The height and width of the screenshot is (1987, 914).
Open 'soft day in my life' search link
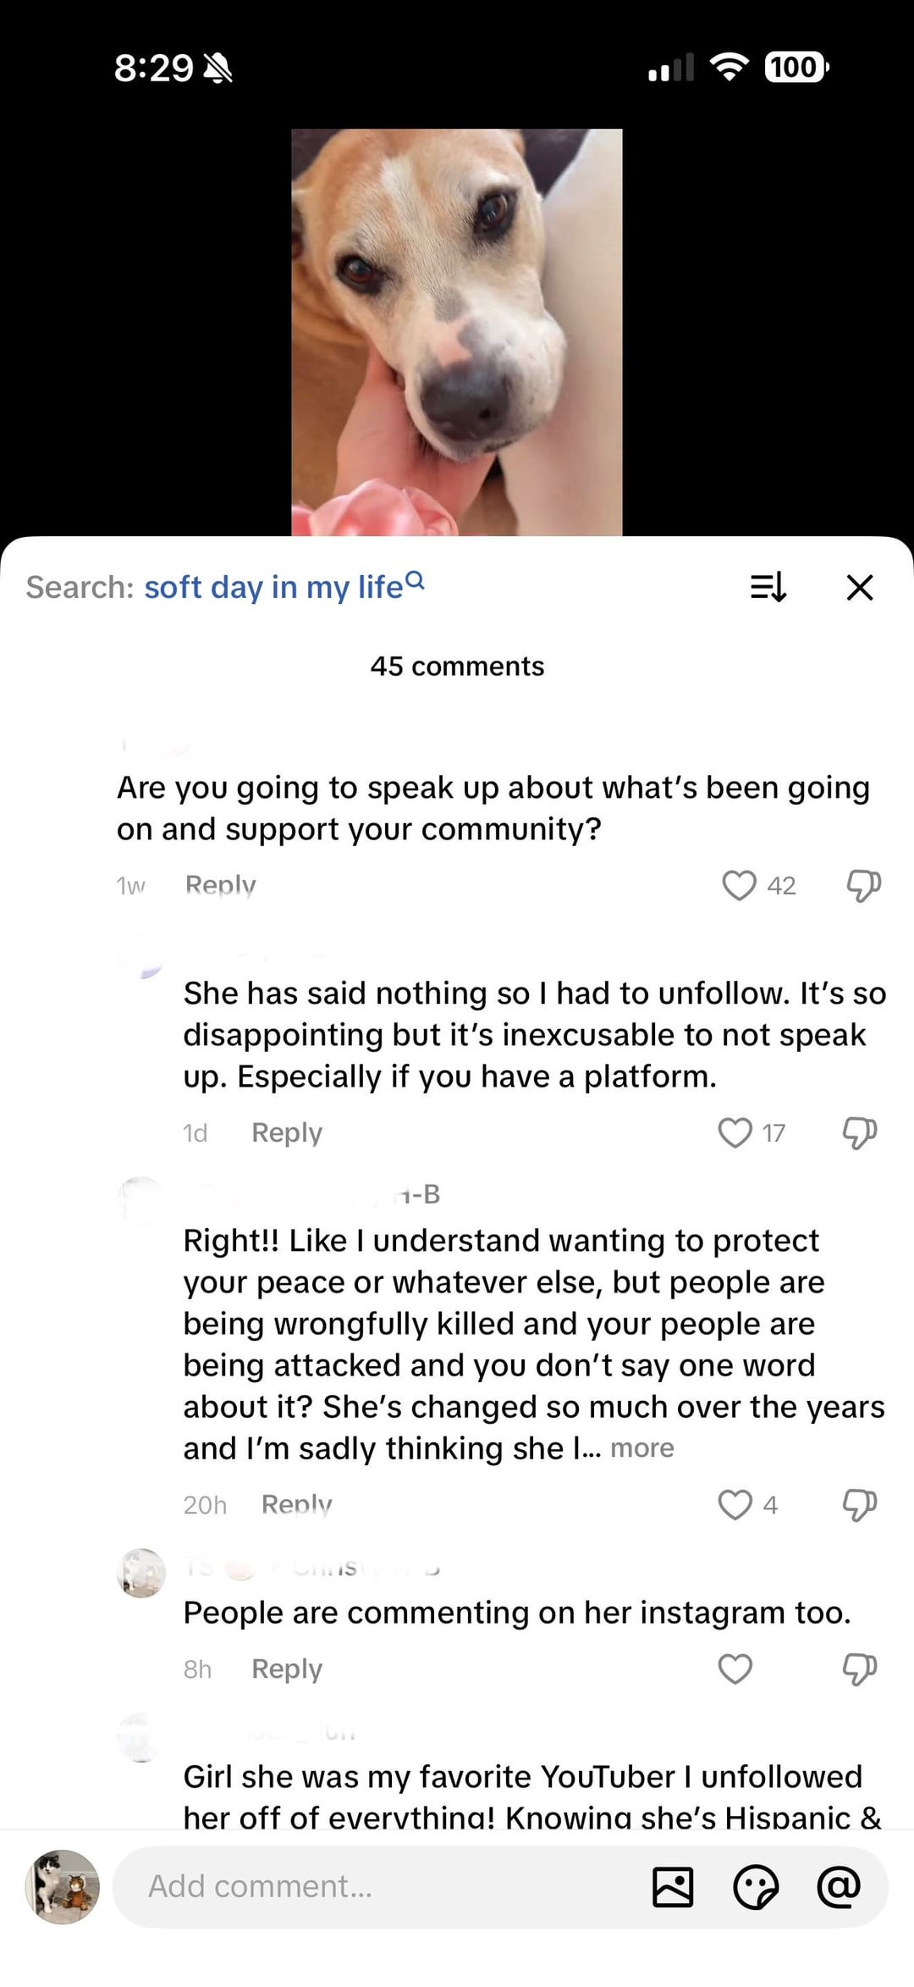[x=273, y=587]
